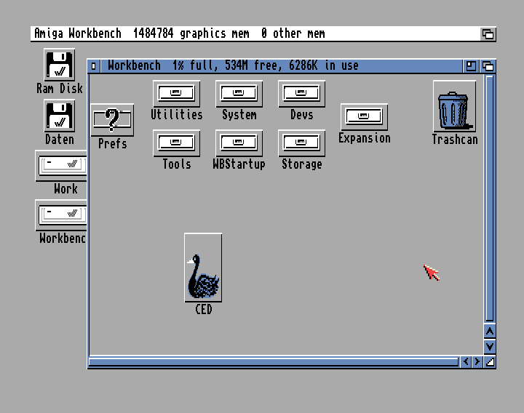524x413 pixels.
Task: Select the Tools drawer icon
Action: tap(176, 143)
